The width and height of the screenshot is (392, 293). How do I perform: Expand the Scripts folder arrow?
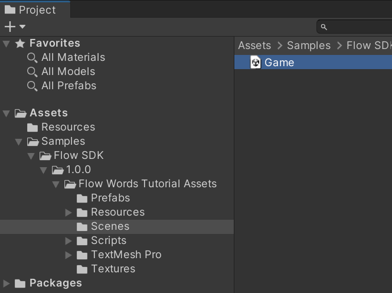(68, 240)
